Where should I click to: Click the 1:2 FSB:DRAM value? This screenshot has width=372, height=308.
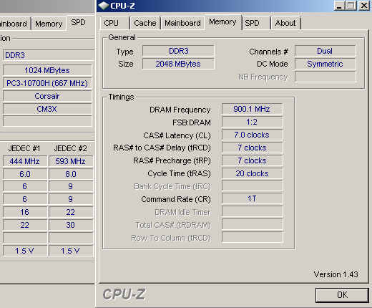253,122
